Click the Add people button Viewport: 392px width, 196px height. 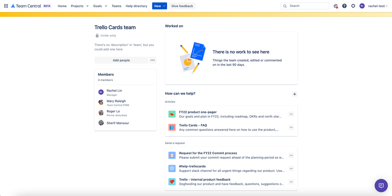click(x=121, y=60)
